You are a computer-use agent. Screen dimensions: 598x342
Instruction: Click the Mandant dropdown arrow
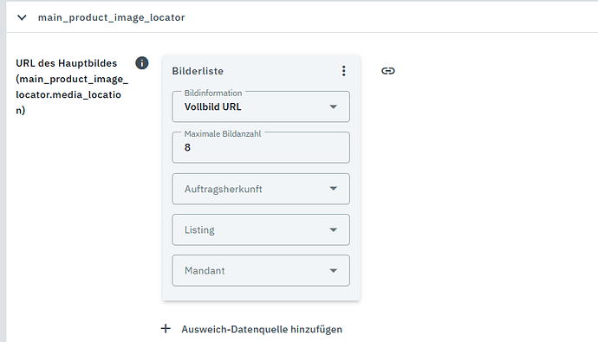point(334,271)
